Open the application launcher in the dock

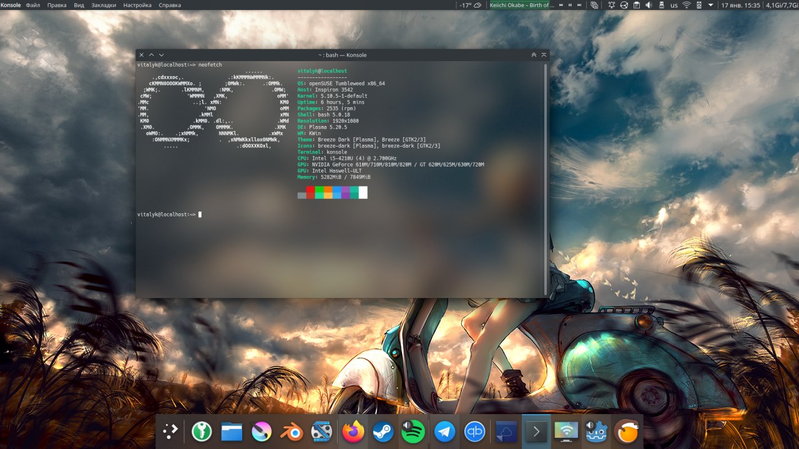(x=170, y=432)
